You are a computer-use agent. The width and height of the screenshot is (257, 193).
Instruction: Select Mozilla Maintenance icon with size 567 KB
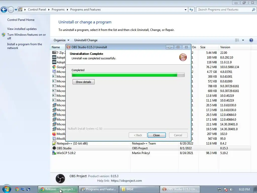54,139
